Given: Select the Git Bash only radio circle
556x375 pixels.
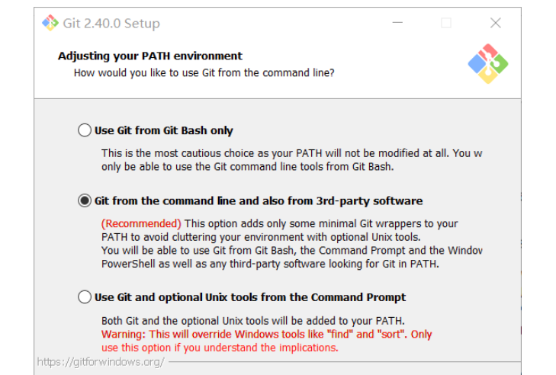Looking at the screenshot, I should pyautogui.click(x=85, y=130).
